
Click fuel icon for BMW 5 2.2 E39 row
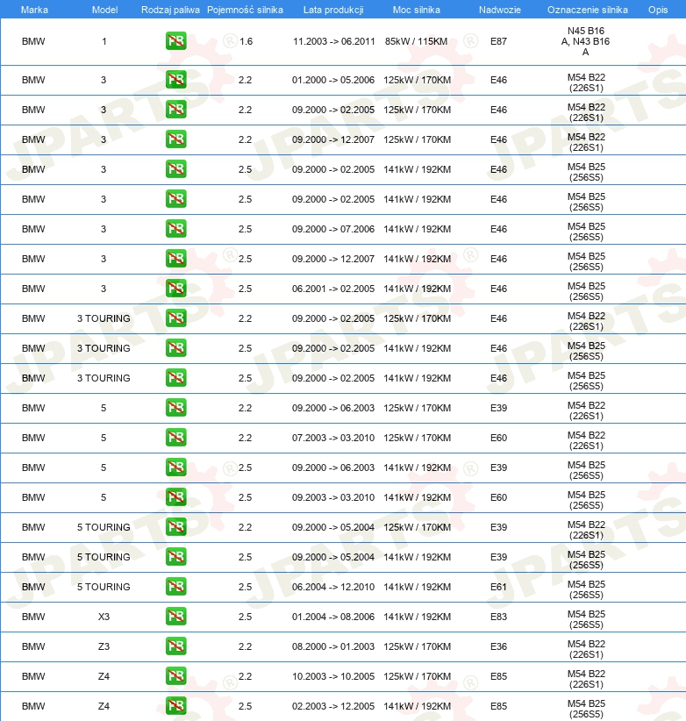176,408
